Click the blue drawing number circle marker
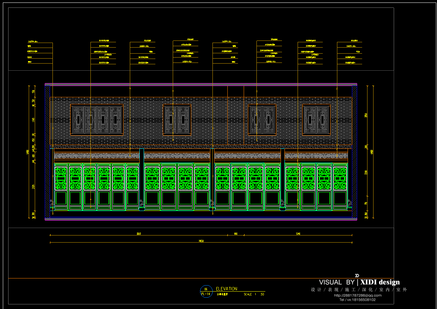 pos(206,291)
